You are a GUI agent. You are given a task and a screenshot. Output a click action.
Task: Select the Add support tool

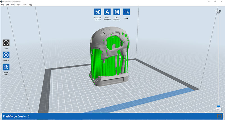(x=6, y=43)
